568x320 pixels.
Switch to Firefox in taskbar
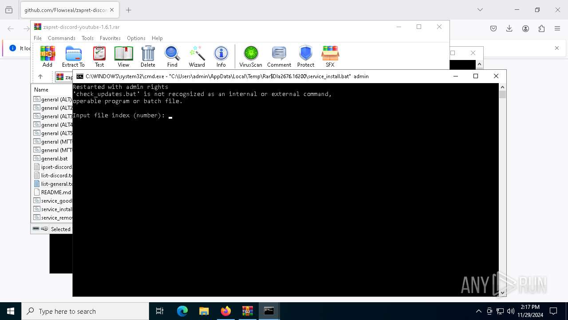pyautogui.click(x=226, y=311)
